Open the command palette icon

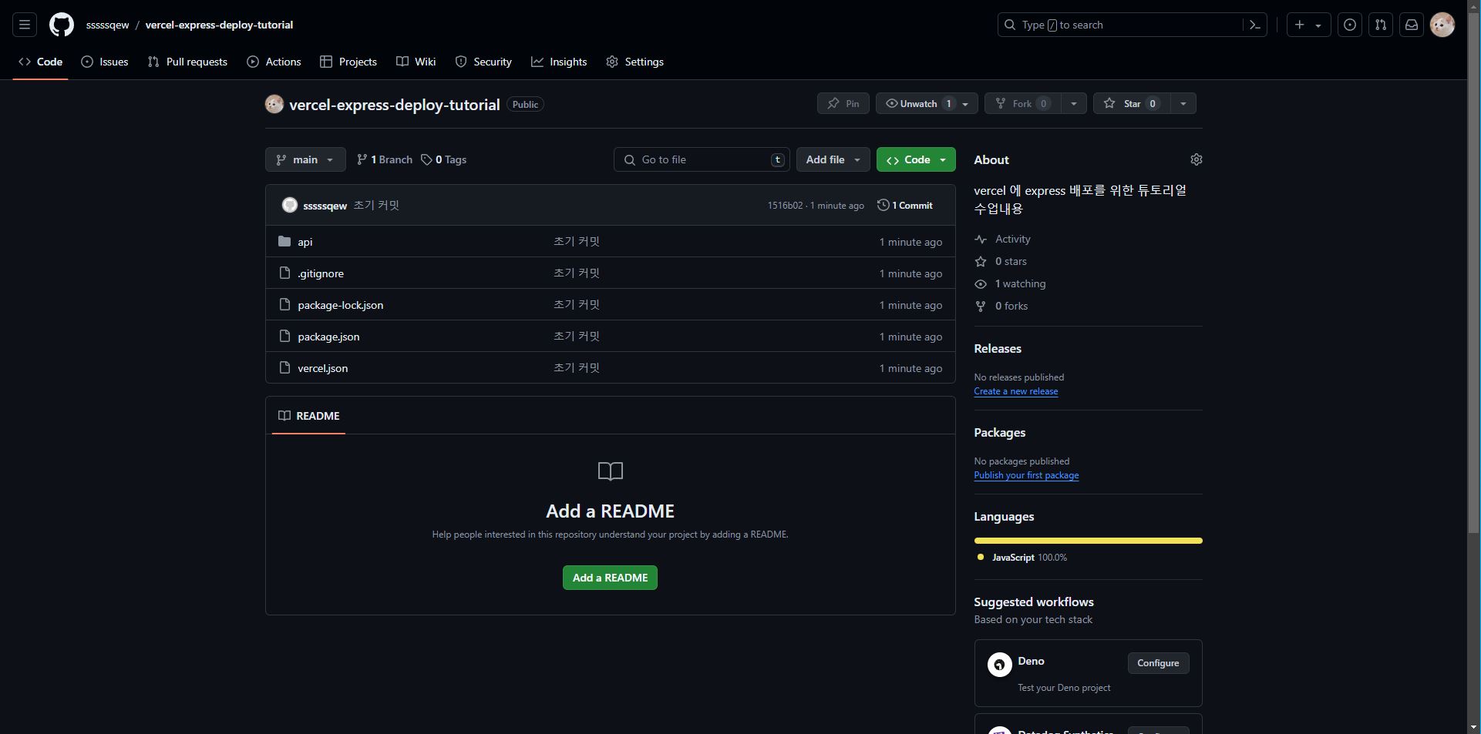click(x=1255, y=25)
